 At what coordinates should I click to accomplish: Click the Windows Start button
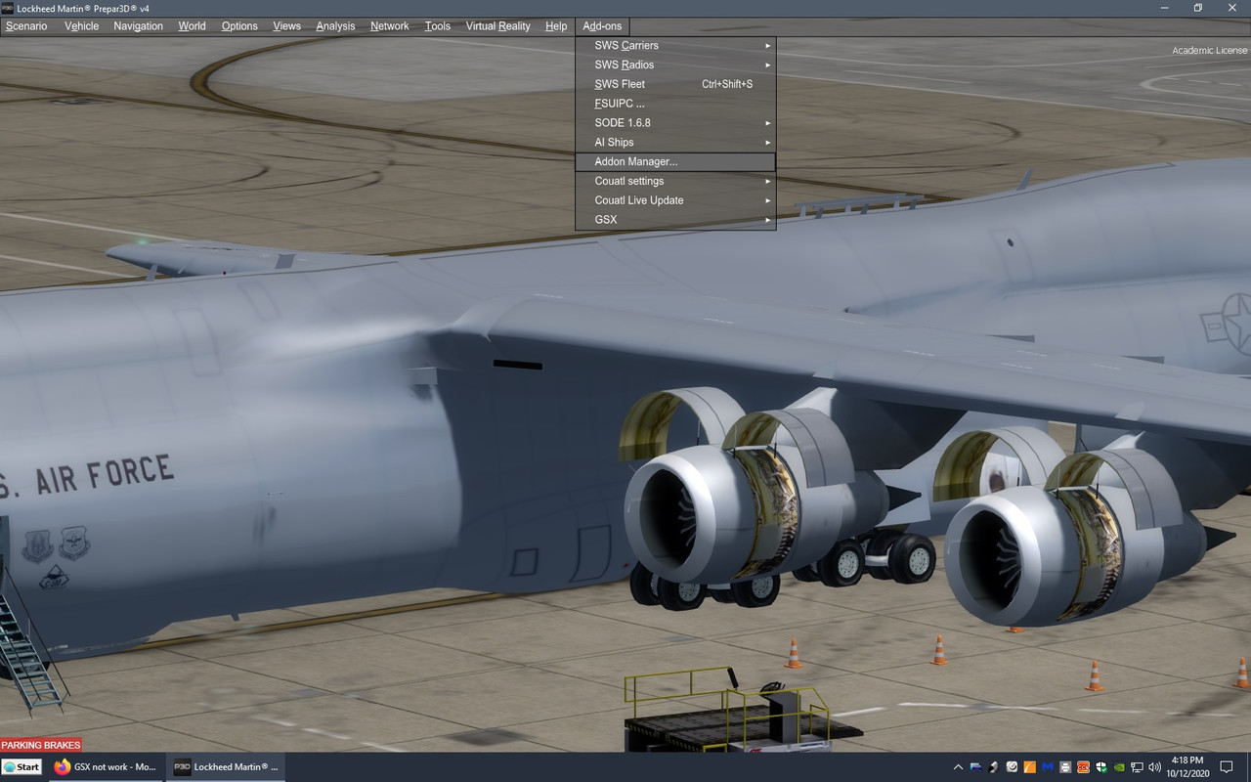(x=22, y=767)
